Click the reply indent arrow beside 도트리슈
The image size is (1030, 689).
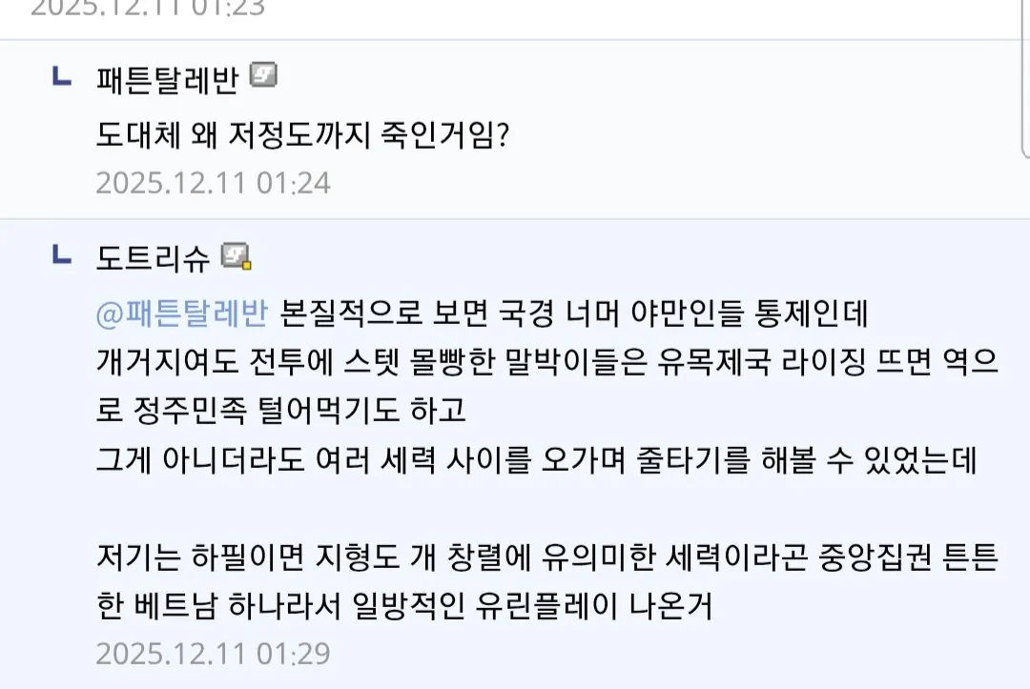60,252
